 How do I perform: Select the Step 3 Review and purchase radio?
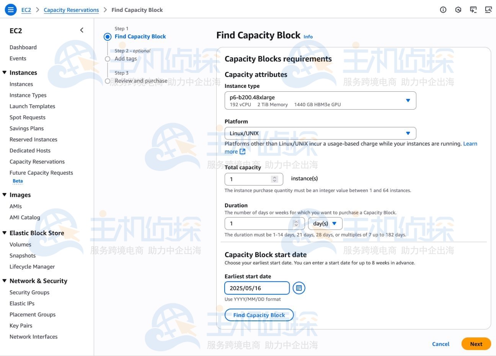[108, 81]
